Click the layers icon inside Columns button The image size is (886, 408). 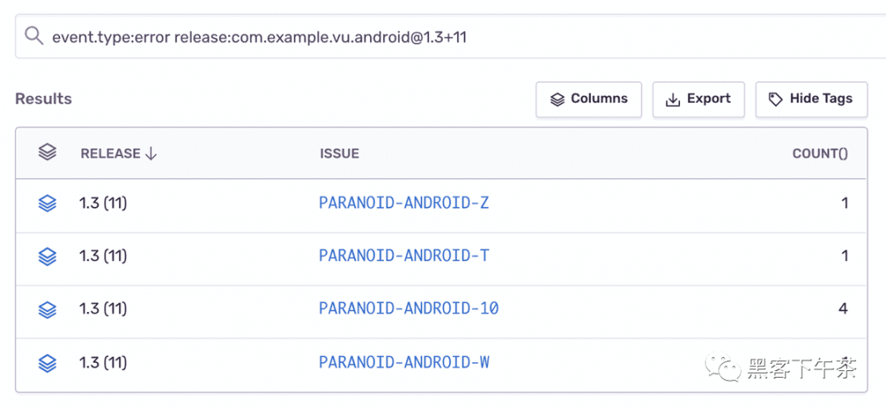click(x=557, y=99)
